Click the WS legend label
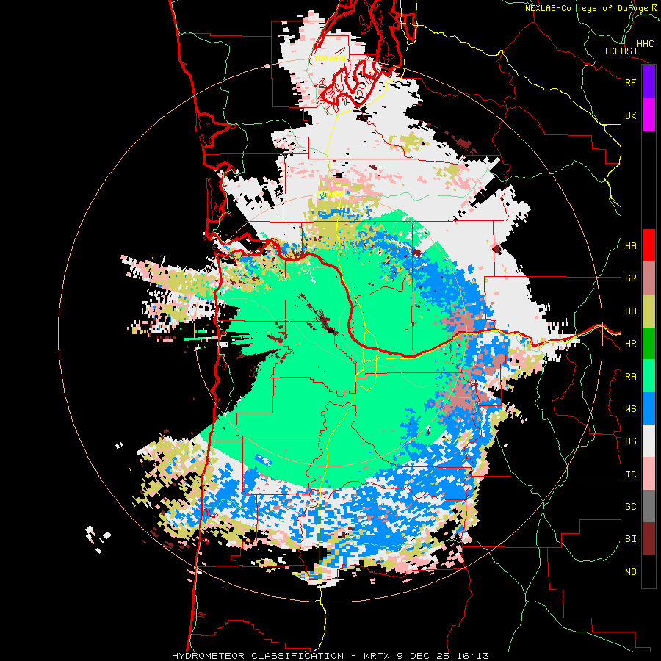 click(x=630, y=409)
